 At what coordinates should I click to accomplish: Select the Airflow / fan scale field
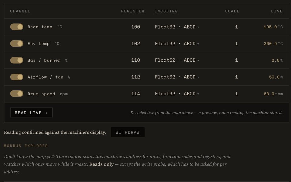click(236, 77)
